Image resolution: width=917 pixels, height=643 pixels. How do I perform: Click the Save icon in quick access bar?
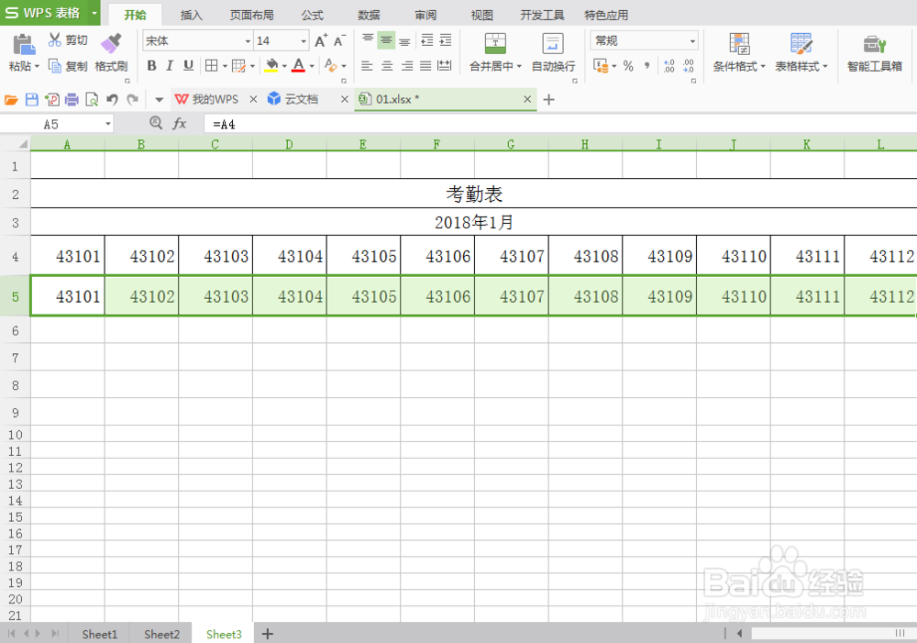[32, 99]
